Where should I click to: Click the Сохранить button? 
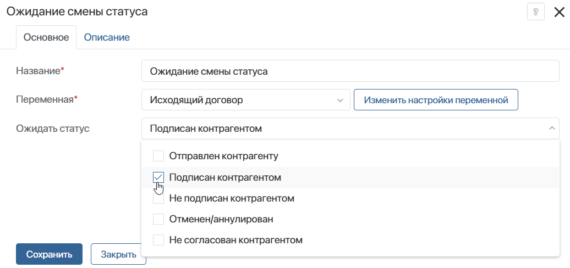49,254
